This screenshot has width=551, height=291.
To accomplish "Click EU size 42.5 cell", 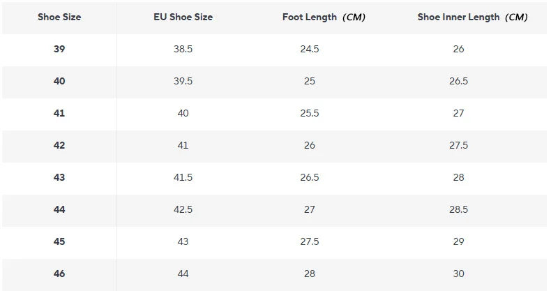I will [183, 209].
